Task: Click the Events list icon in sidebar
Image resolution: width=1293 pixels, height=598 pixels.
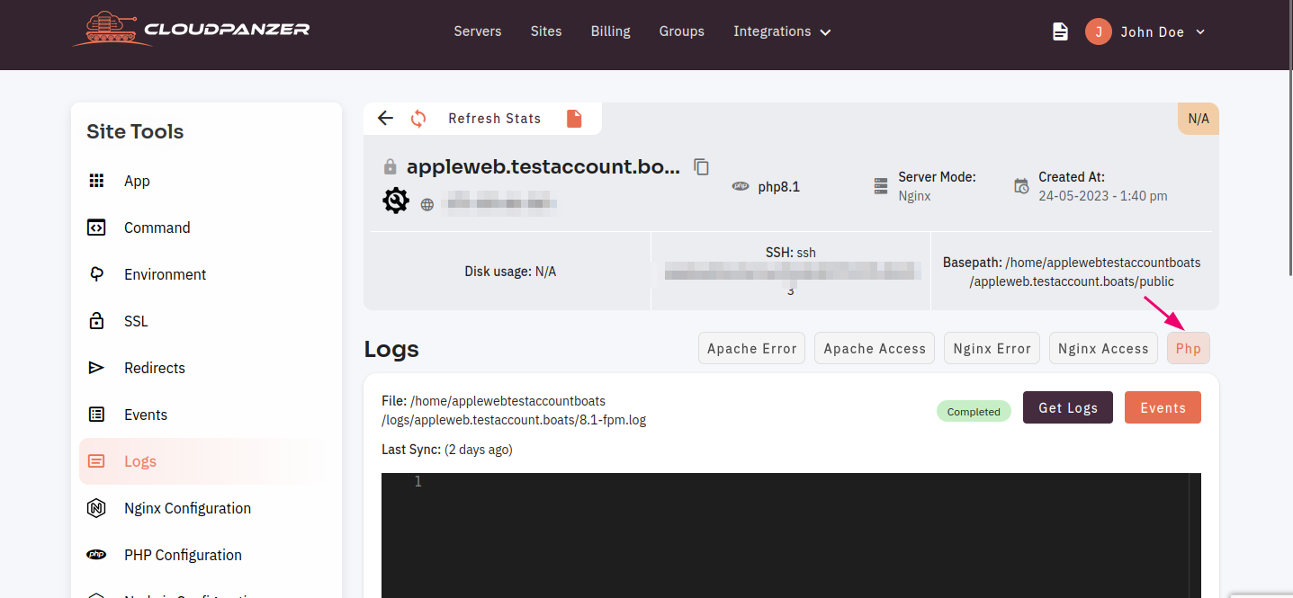Action: 96,415
